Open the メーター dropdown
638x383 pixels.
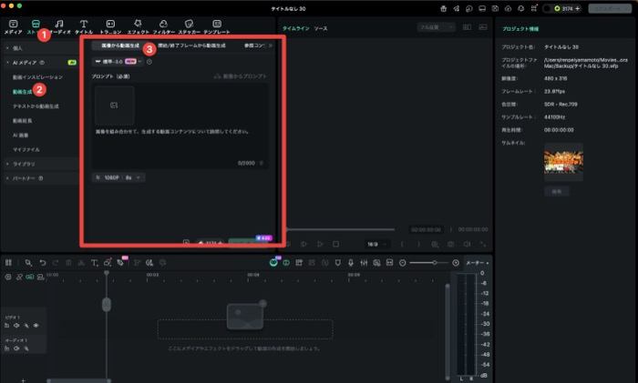coord(477,263)
